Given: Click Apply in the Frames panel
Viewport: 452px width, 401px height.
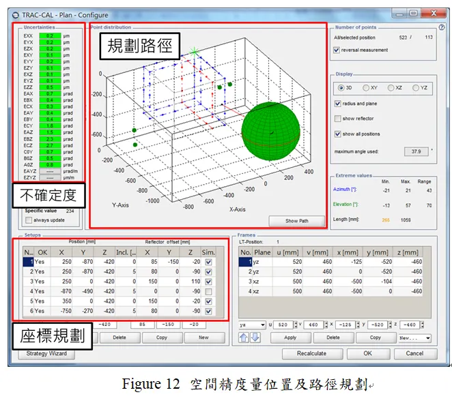Looking at the screenshot, I should 290,338.
